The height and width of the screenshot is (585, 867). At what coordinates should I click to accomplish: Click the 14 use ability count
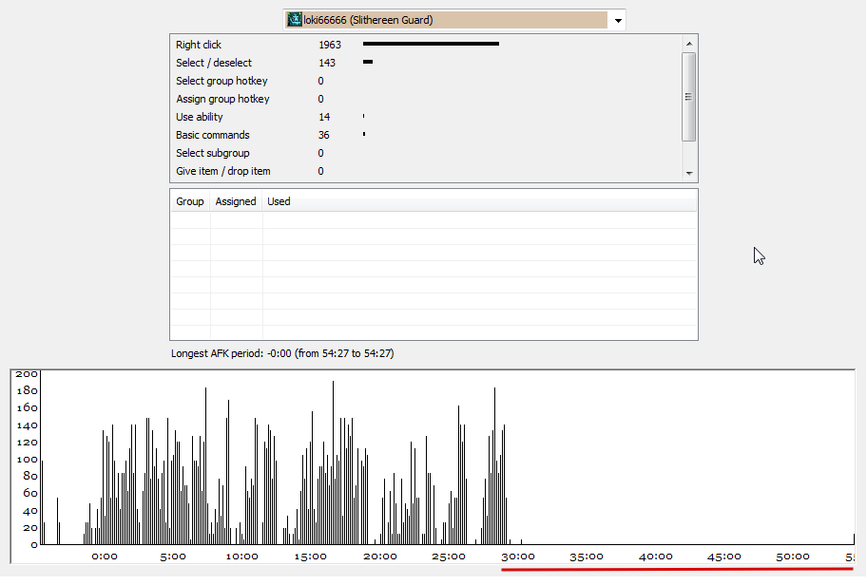click(324, 117)
